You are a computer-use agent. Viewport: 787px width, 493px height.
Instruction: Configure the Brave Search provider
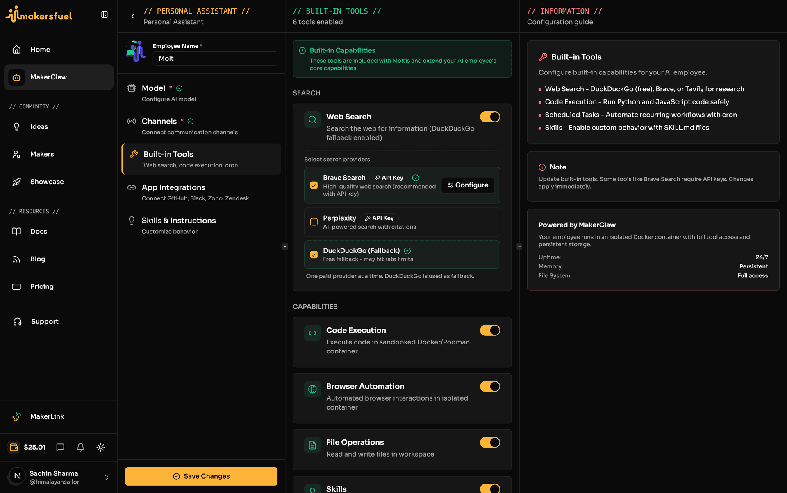(x=468, y=185)
